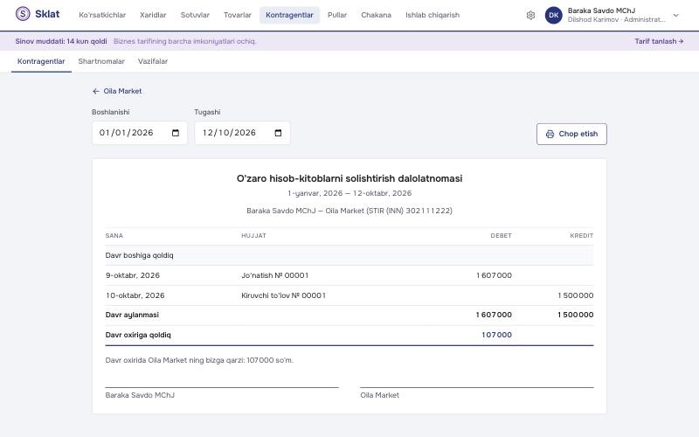Click Davr aylanmasi row label
Screen dimensions: 699x437
[132, 315]
